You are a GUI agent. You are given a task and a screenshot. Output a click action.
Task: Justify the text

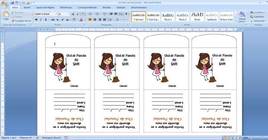pos(105,20)
